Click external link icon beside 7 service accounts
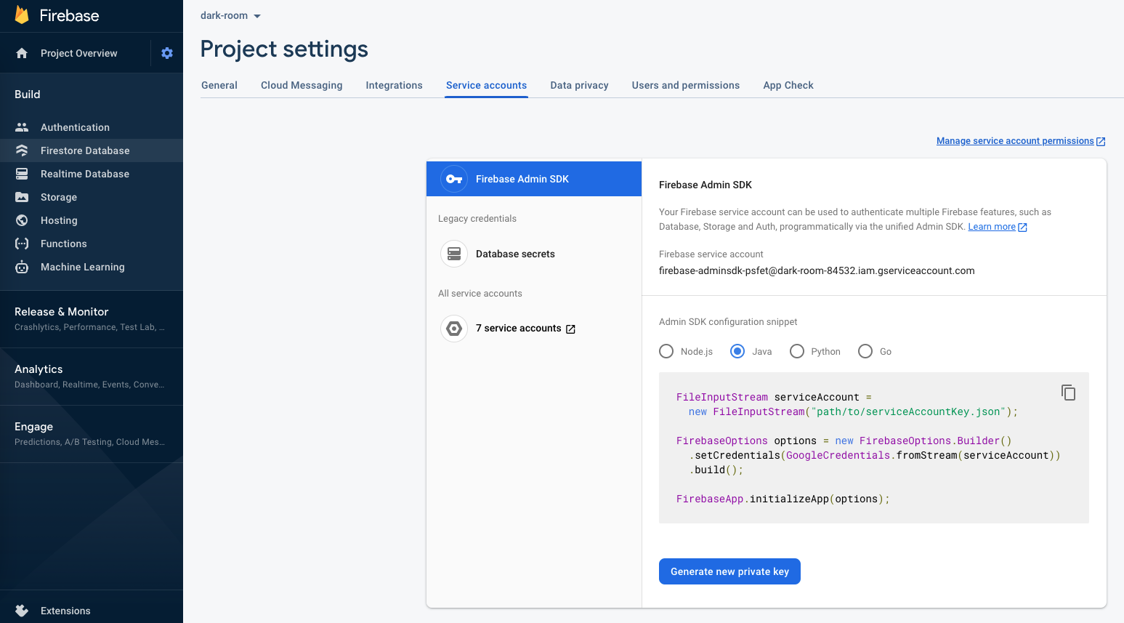Image resolution: width=1124 pixels, height=623 pixels. [571, 329]
